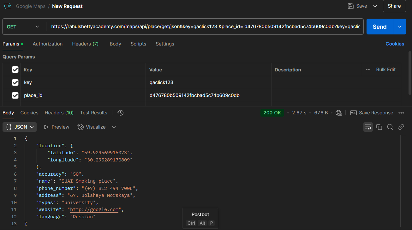Click the key parameter name cell
The height and width of the screenshot is (230, 412).
click(83, 82)
